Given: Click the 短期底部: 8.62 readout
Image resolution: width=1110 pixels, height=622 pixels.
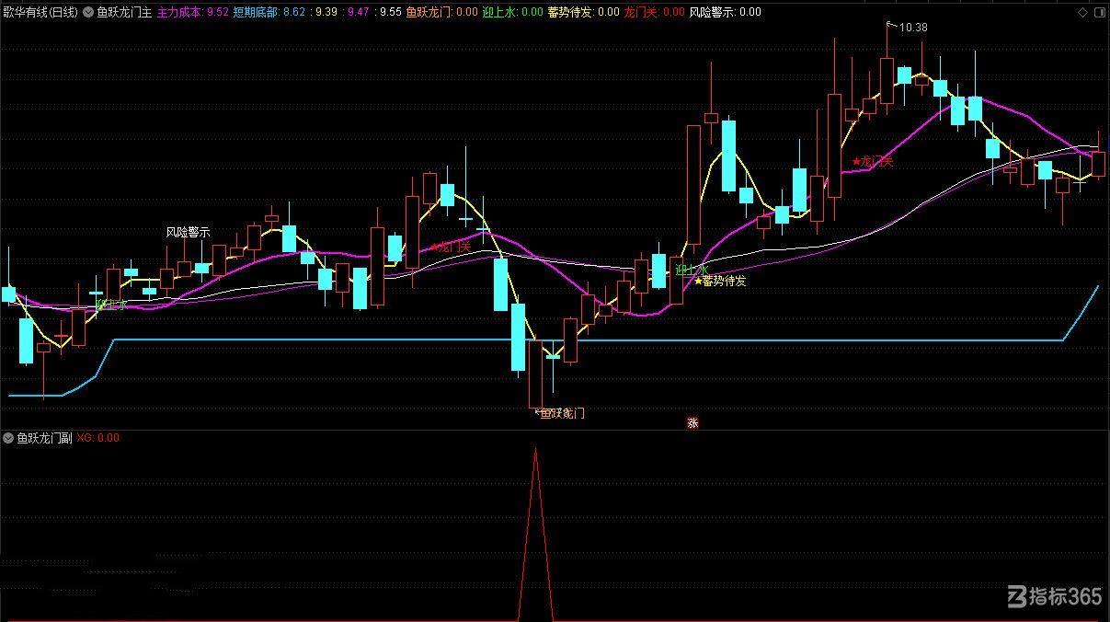Looking at the screenshot, I should [x=269, y=13].
